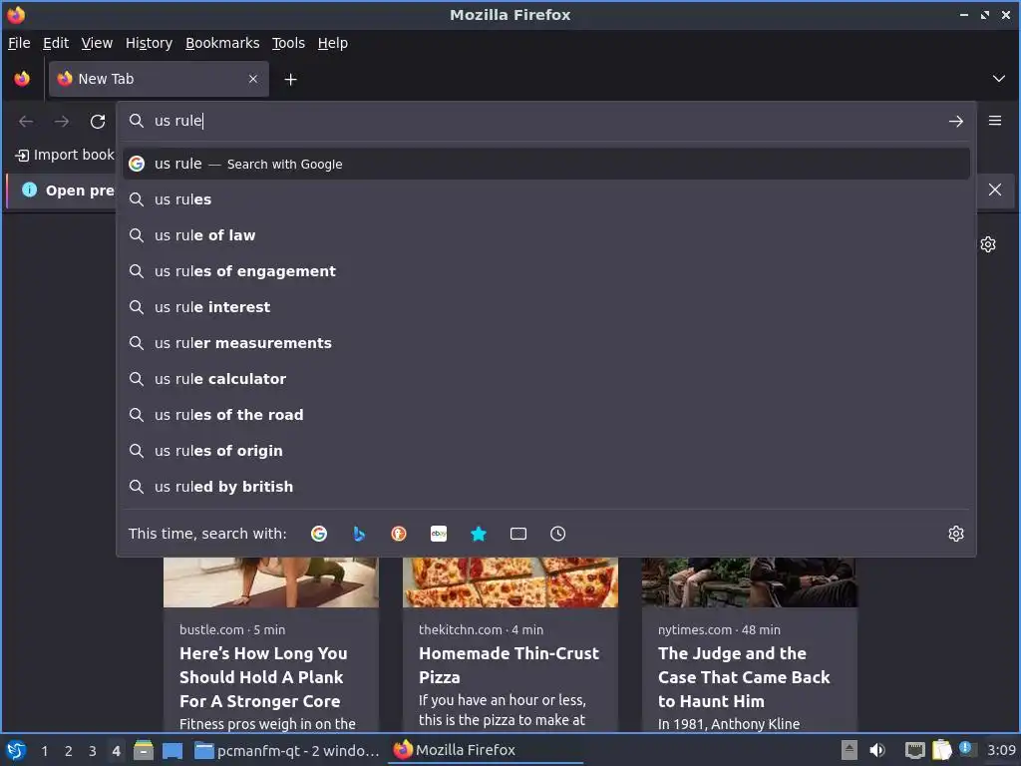Open a new tab with the plus button
The width and height of the screenshot is (1021, 766).
pyautogui.click(x=290, y=79)
